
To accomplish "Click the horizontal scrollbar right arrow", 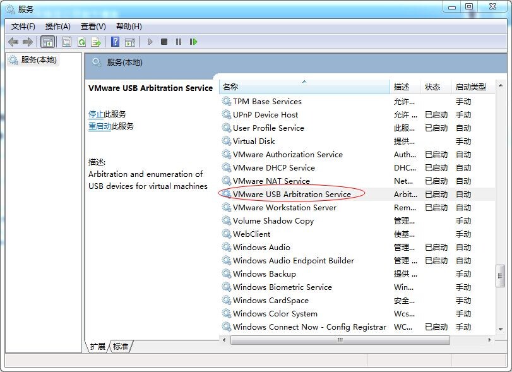I will (489, 340).
